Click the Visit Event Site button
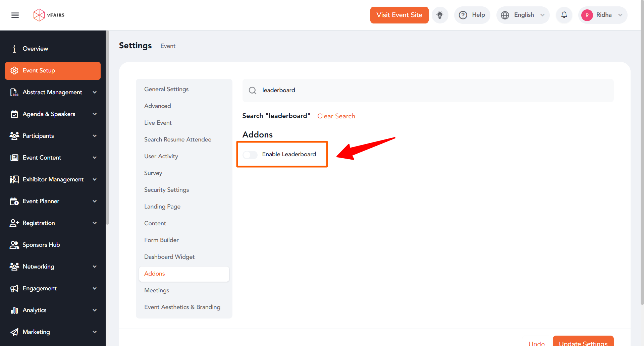644x346 pixels. [399, 15]
